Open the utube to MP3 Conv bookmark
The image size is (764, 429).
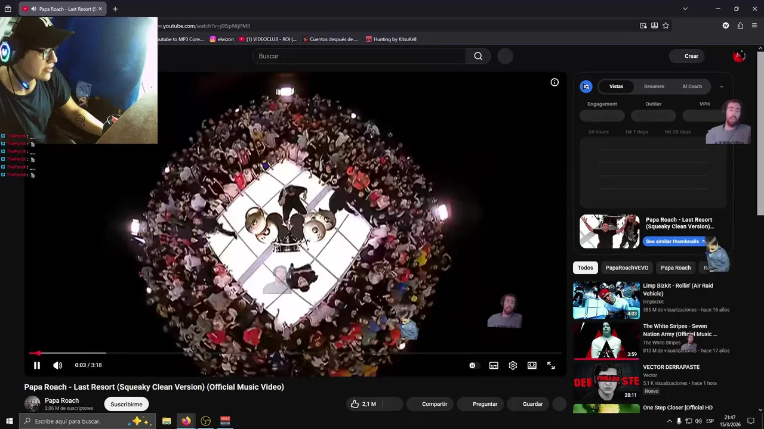(x=181, y=39)
